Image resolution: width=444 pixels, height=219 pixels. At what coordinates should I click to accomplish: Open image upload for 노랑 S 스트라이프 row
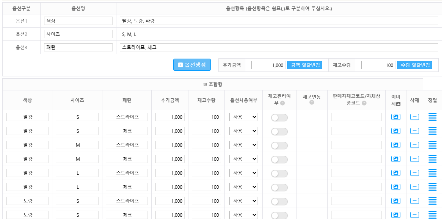[x=395, y=201]
